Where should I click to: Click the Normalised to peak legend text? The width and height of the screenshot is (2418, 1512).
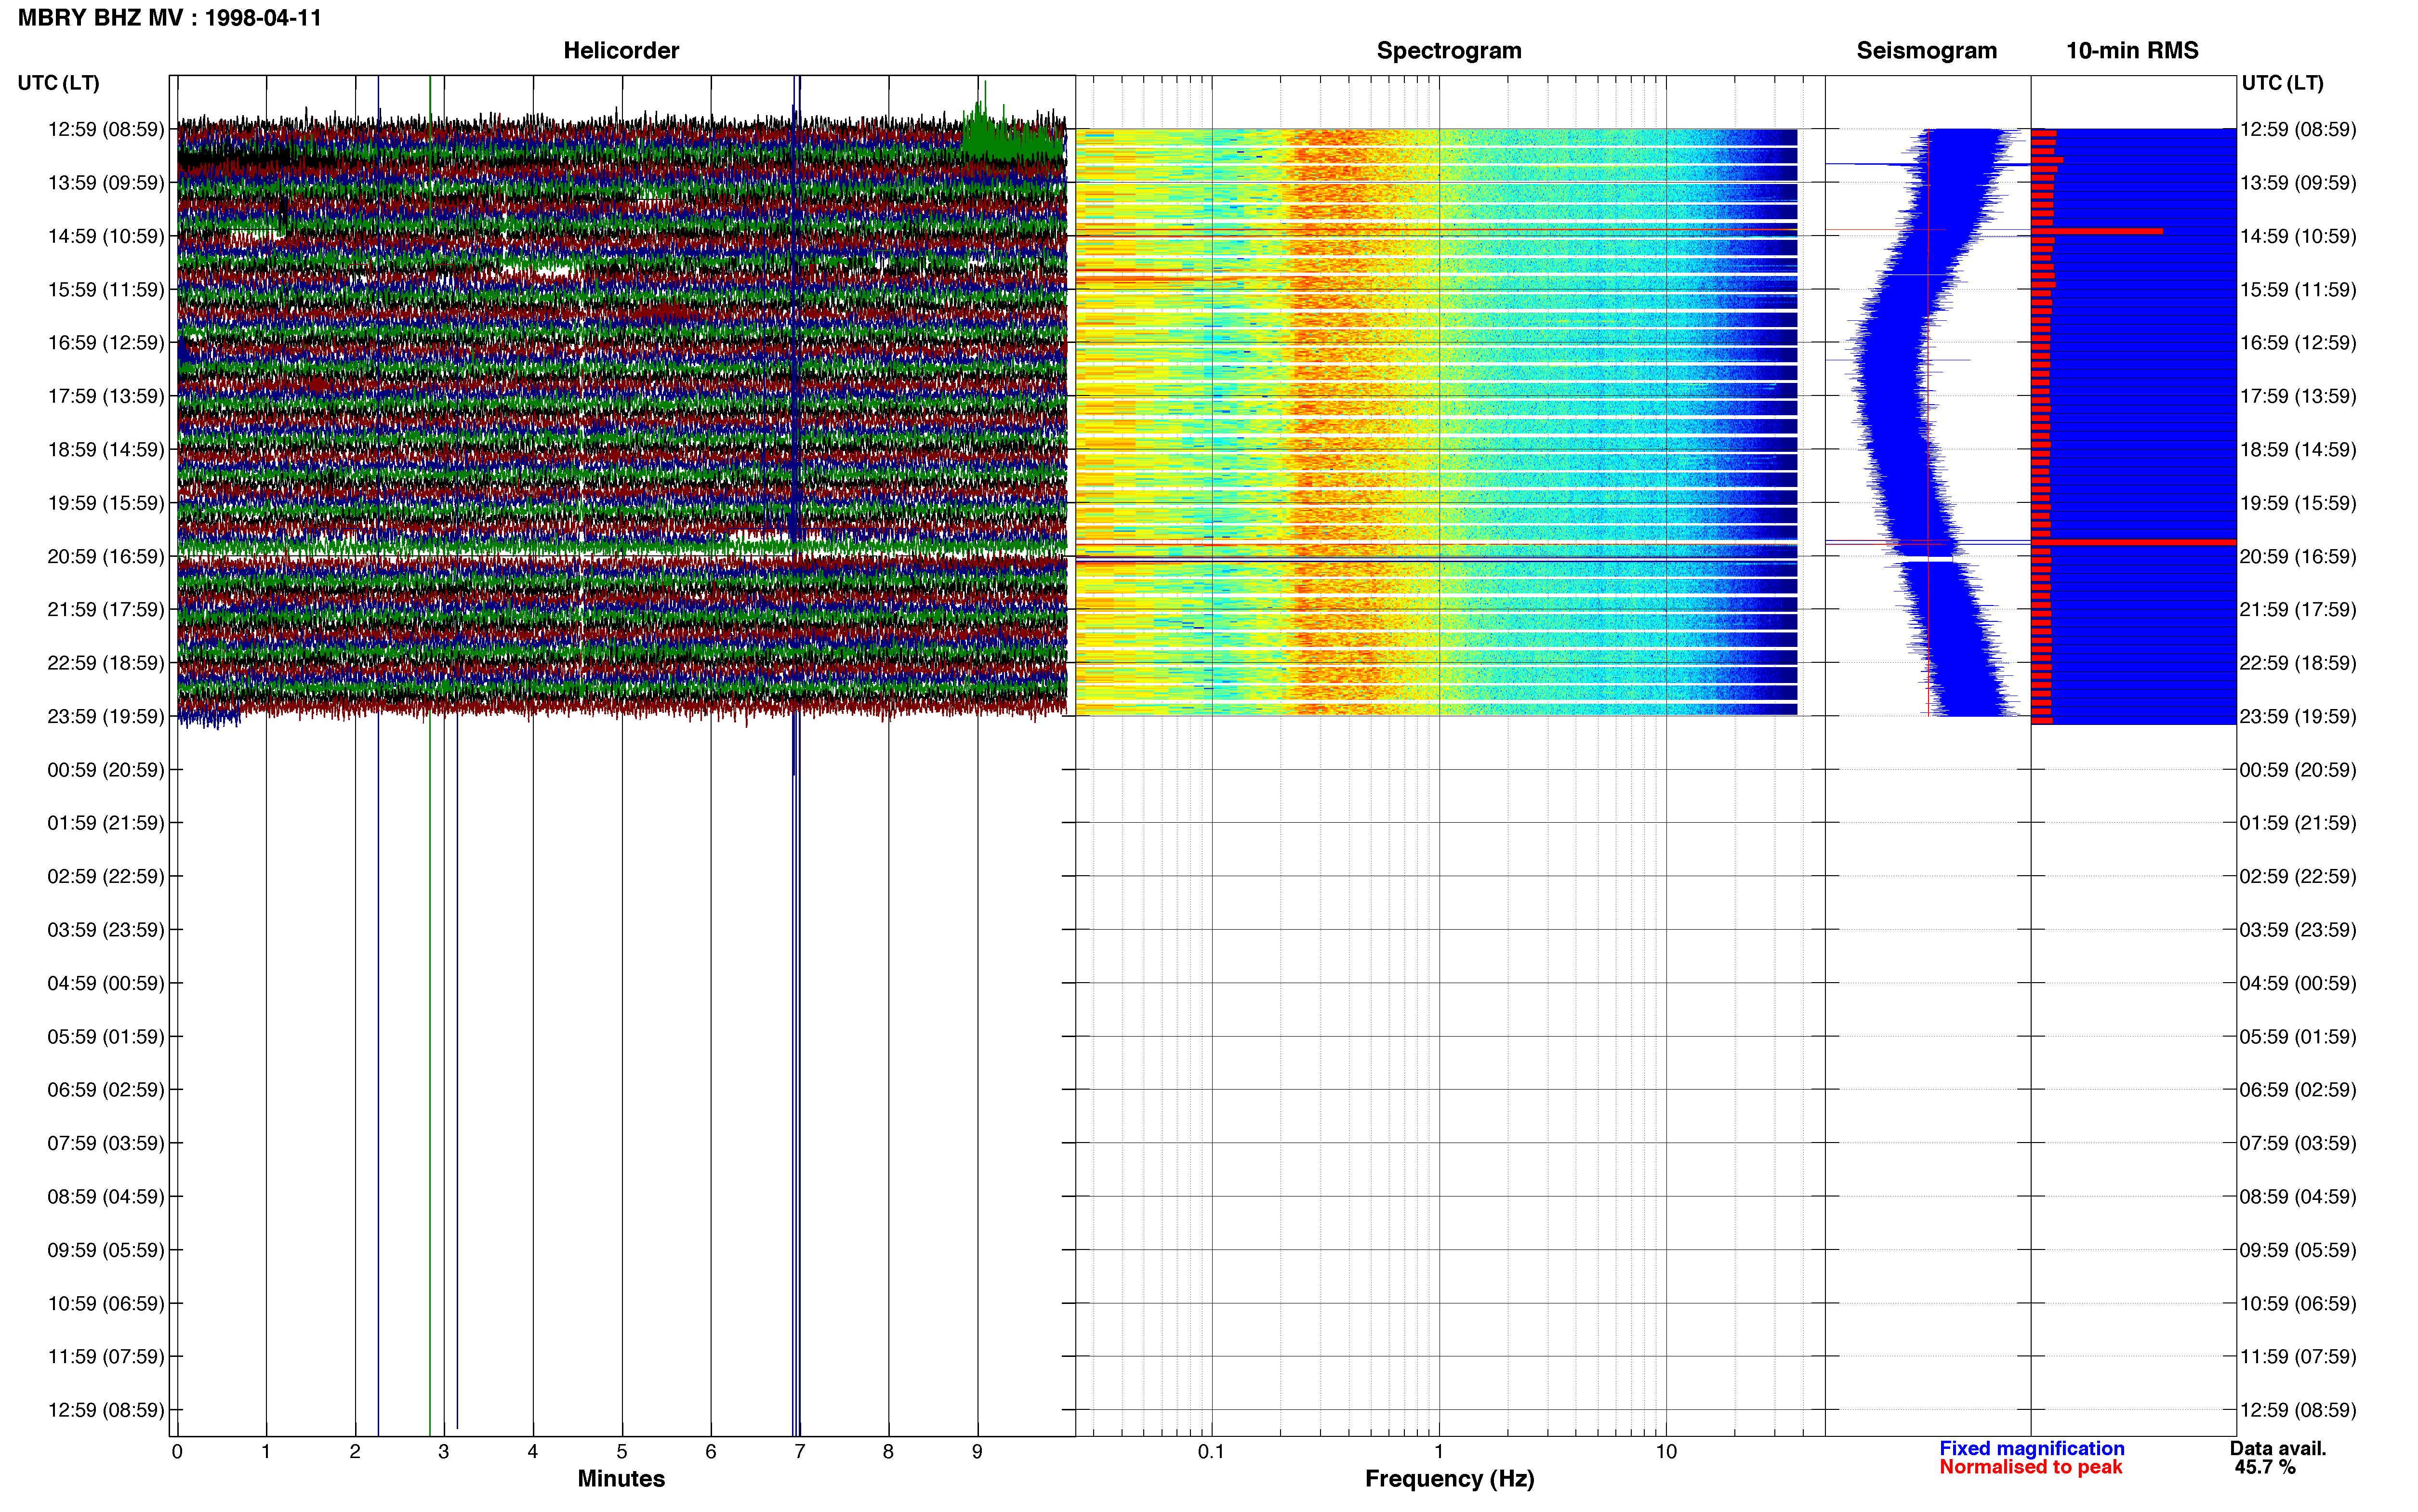[2030, 1467]
